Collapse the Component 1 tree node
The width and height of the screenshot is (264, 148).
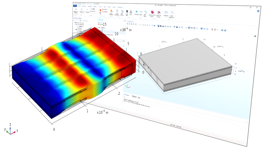pos(75,29)
